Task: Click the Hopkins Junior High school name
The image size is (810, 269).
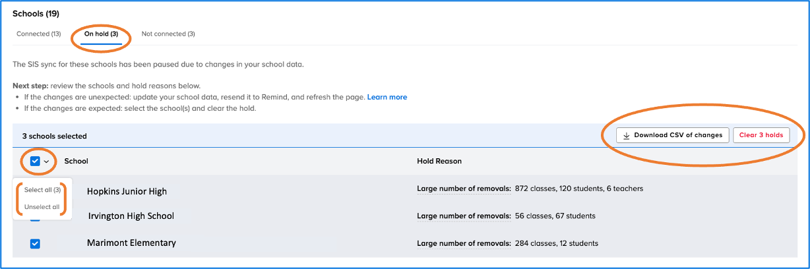Action: (127, 191)
